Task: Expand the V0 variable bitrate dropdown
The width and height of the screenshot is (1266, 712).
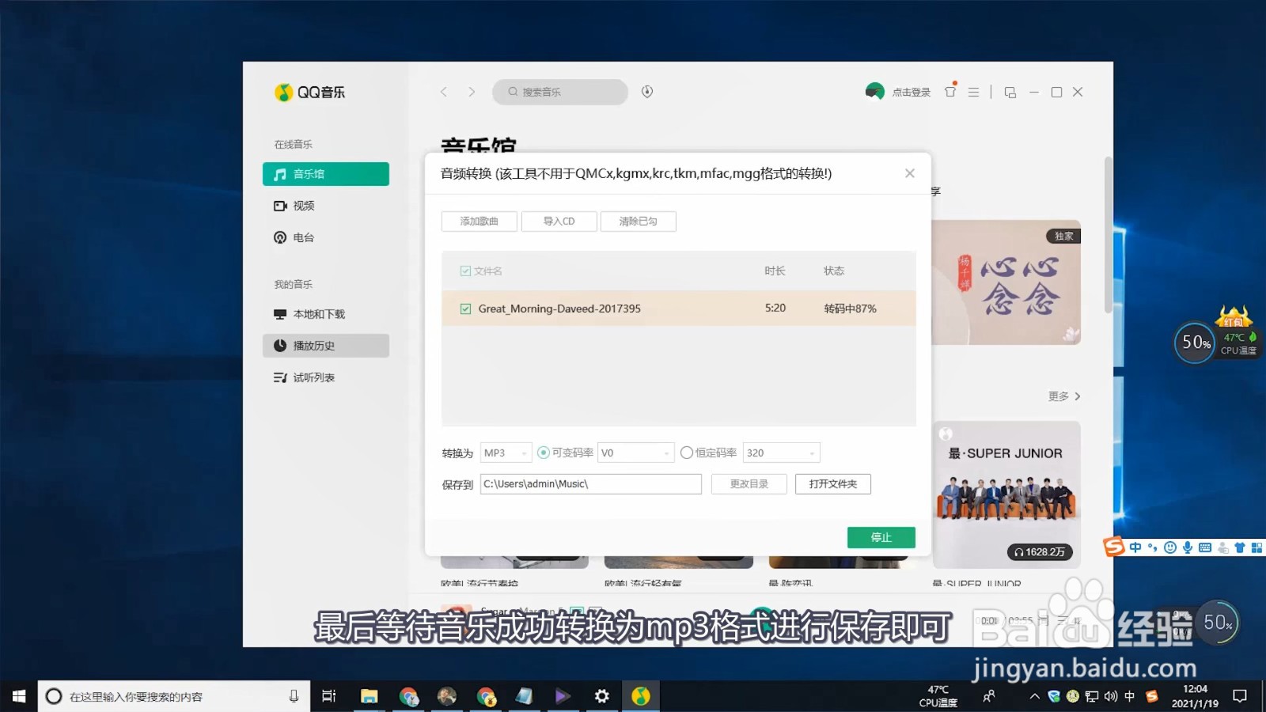Action: pos(635,452)
